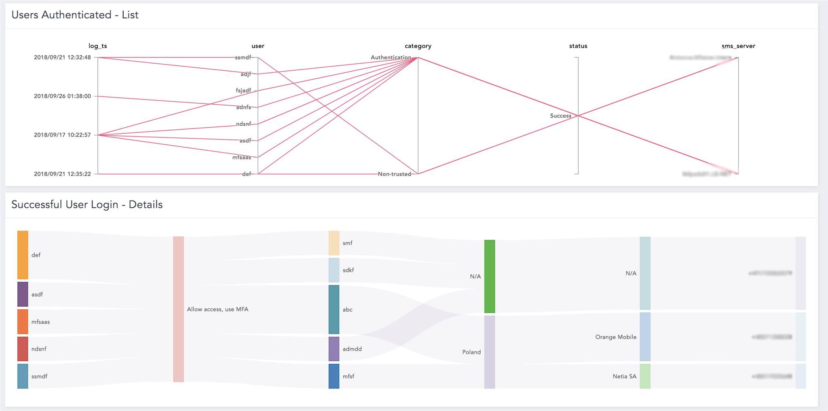The width and height of the screenshot is (828, 411).
Task: Click the log_ts axis header
Action: (x=98, y=46)
